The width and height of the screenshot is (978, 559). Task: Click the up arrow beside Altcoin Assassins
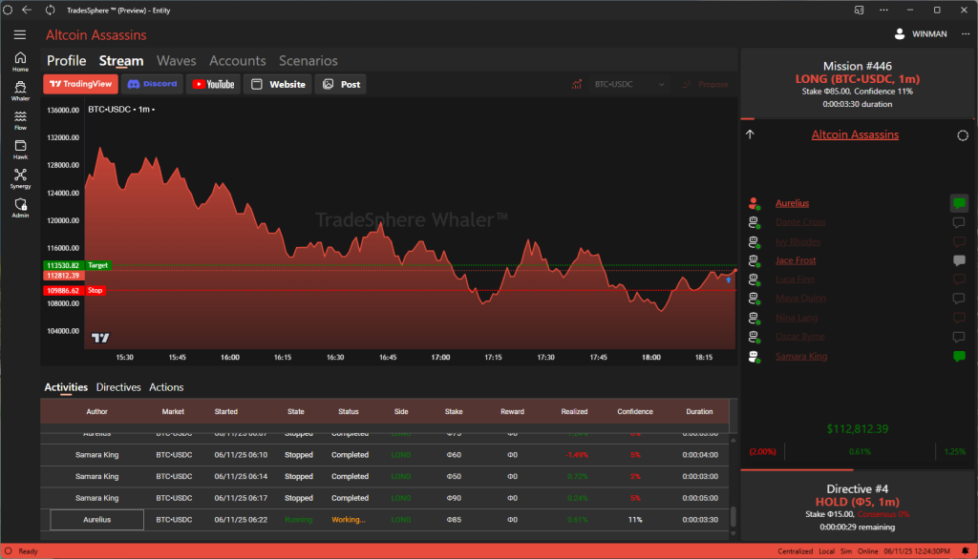coord(750,135)
